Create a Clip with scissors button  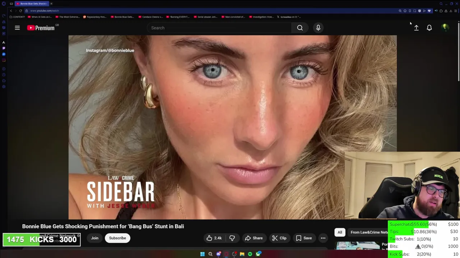coord(279,238)
